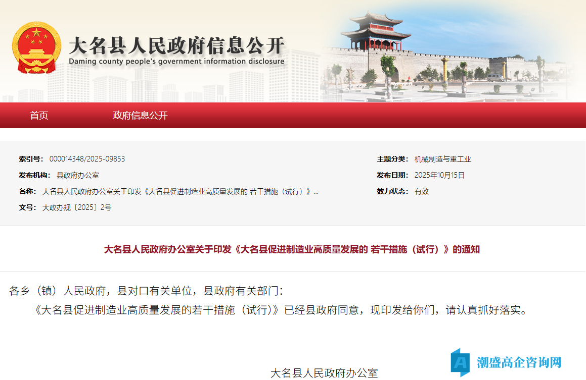586x380 pixels.
Task: Click the national emblem icon
Action: tap(37, 46)
